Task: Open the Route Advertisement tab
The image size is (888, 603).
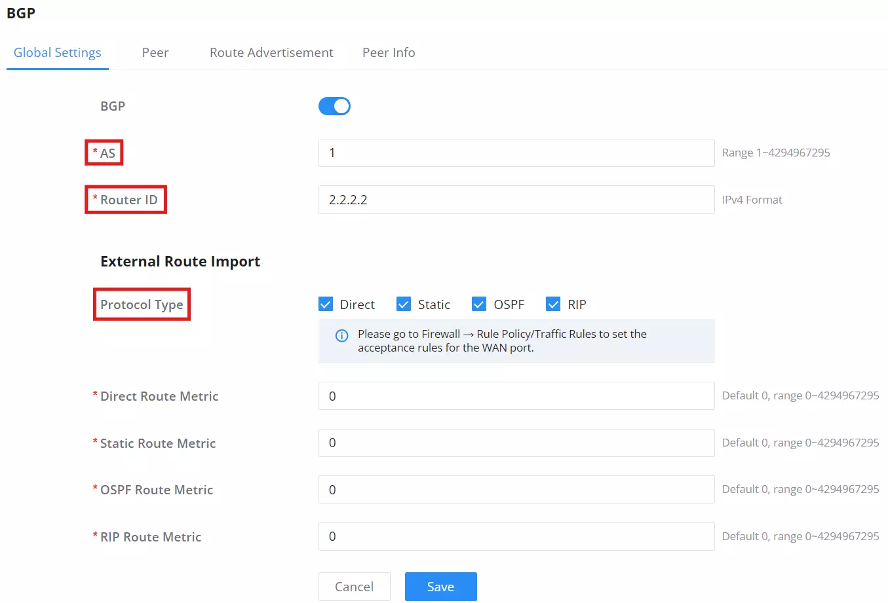Action: click(271, 52)
